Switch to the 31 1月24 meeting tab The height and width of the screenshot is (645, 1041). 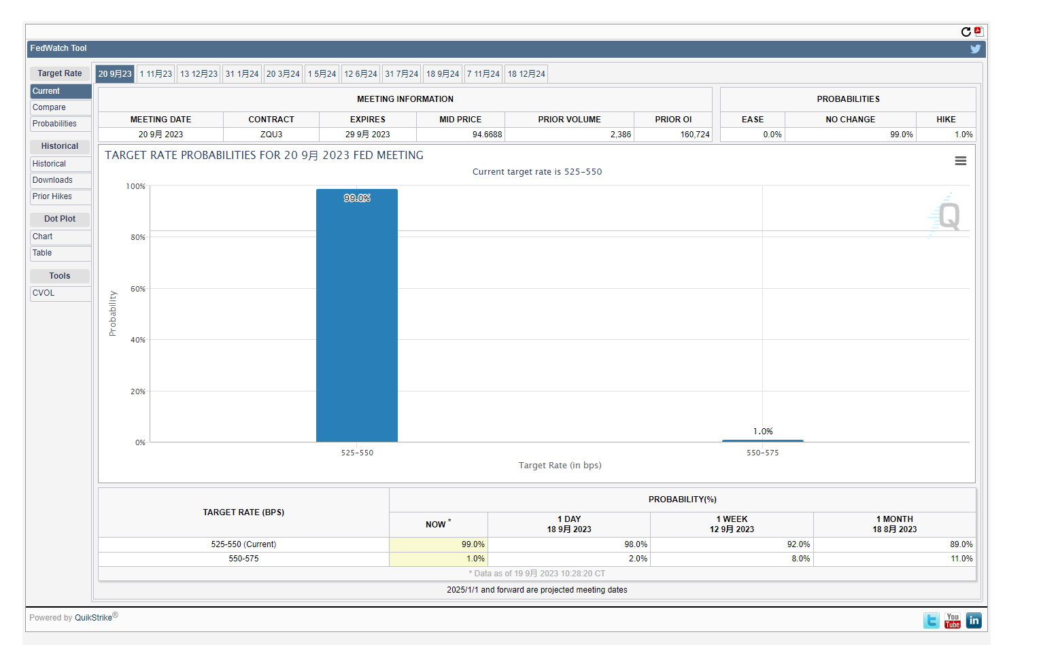pos(242,74)
